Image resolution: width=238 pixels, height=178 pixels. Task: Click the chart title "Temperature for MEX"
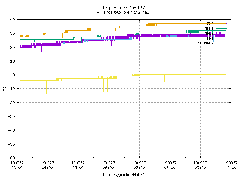click(x=123, y=8)
